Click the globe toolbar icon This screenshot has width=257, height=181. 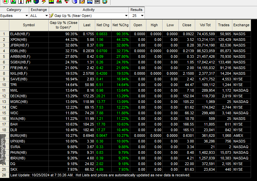click(105, 2)
